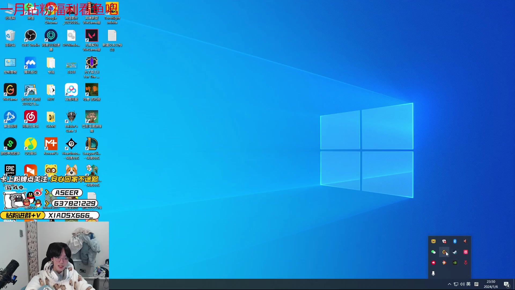Select the 网易云音乐 desktop shortcut

[31, 119]
